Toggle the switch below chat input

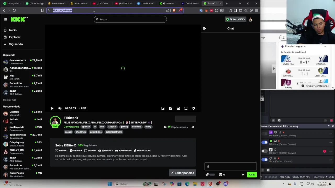pos(212,175)
